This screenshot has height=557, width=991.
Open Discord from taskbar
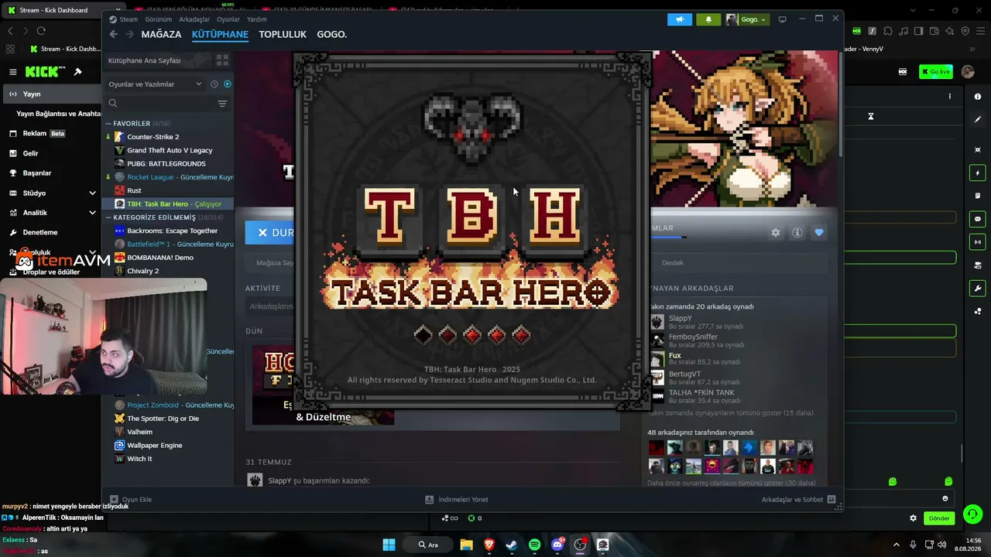(557, 545)
